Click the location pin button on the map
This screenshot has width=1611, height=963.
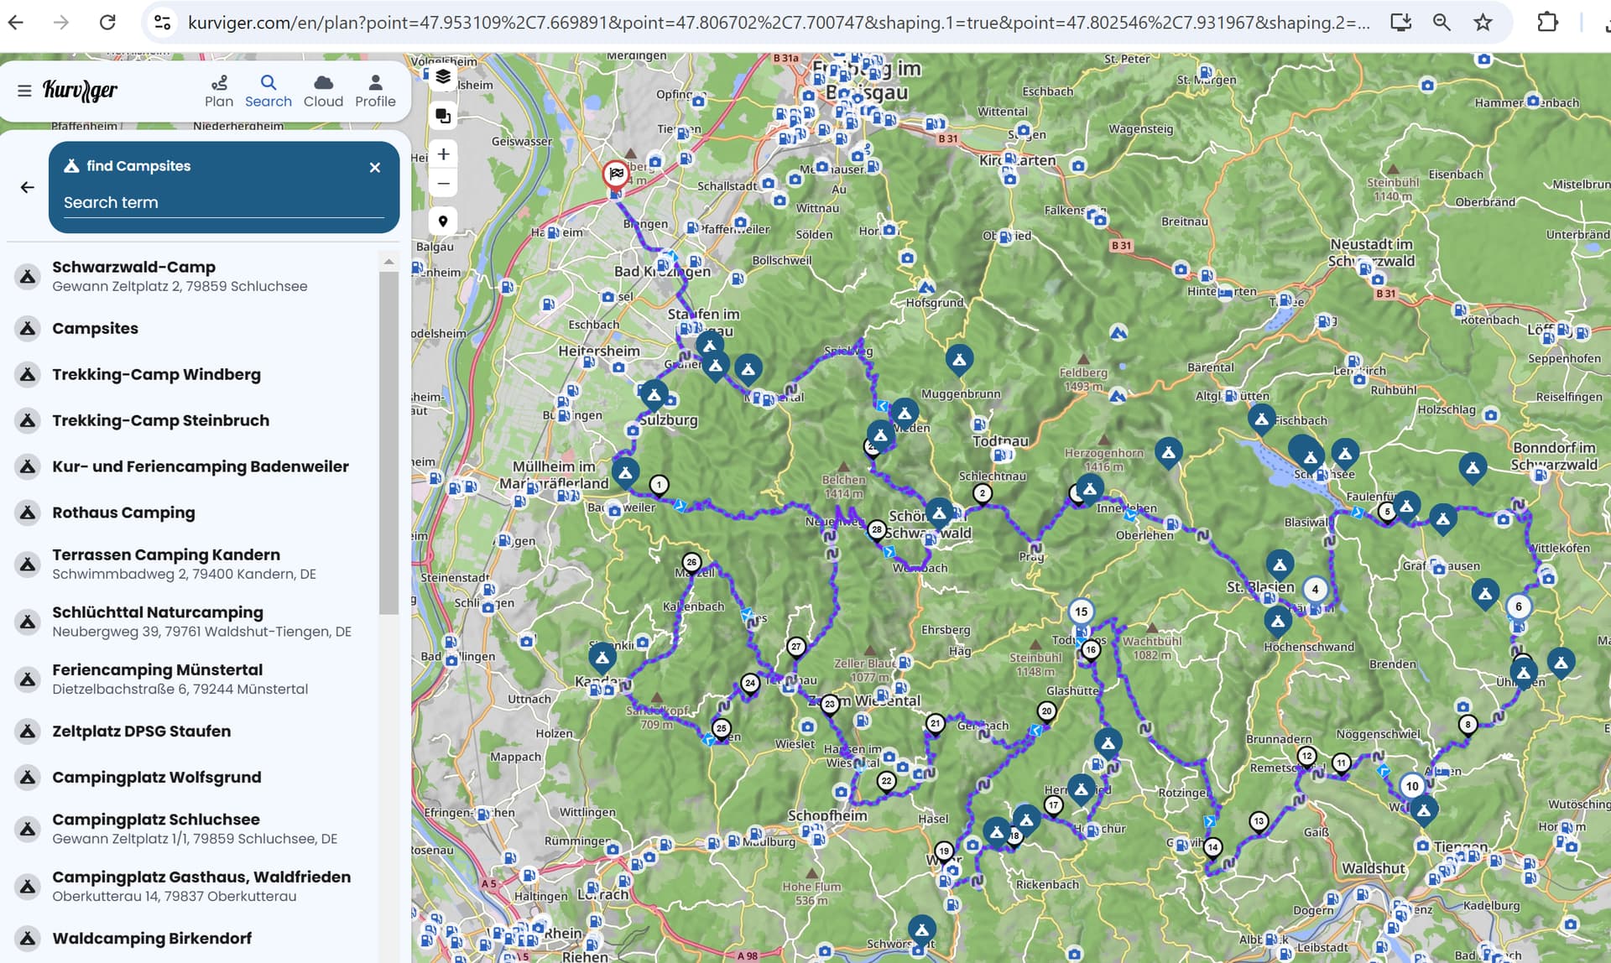(x=443, y=221)
